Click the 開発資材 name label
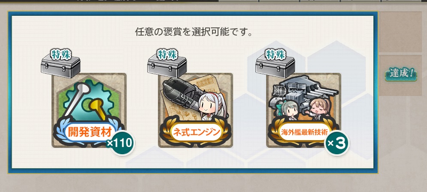427x192 pixels. 89,132
